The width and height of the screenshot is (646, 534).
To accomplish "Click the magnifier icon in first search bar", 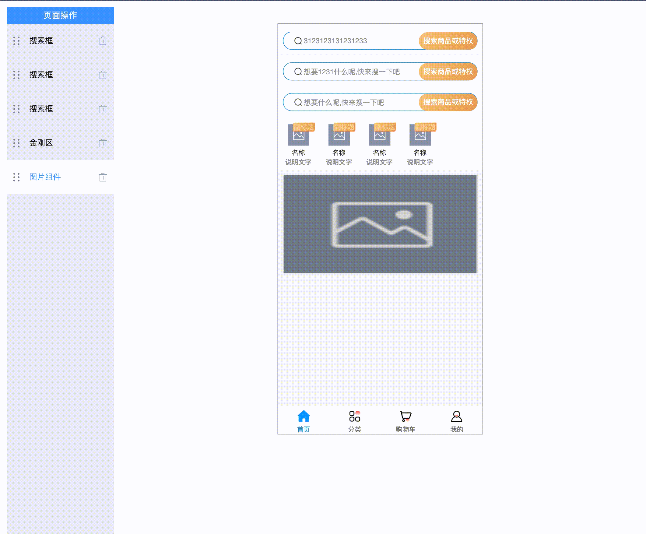I will (298, 41).
